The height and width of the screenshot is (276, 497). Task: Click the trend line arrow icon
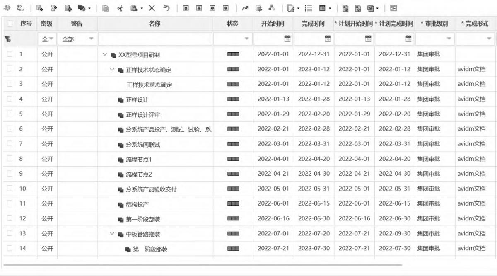pos(246,8)
